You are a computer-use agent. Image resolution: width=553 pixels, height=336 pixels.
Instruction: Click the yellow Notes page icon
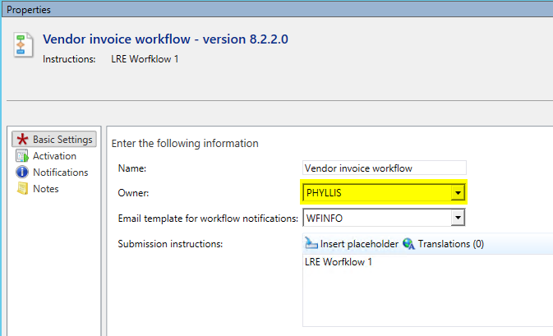[x=22, y=189]
